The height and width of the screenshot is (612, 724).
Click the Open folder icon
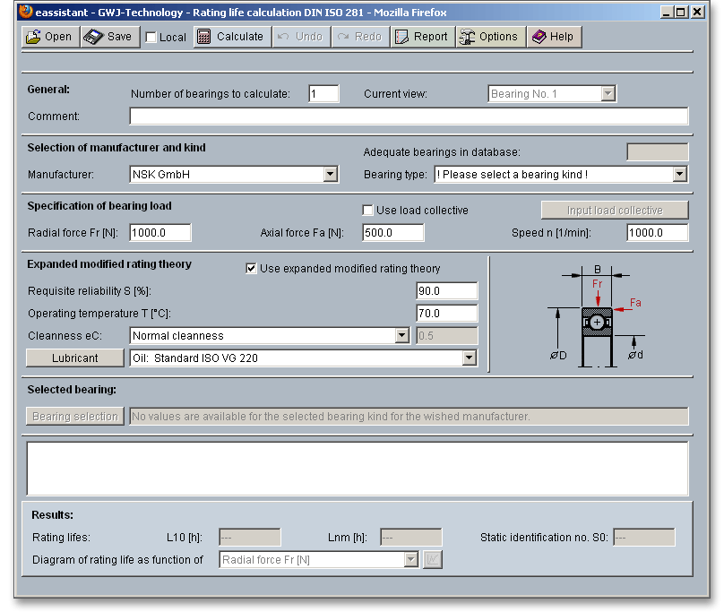(33, 37)
